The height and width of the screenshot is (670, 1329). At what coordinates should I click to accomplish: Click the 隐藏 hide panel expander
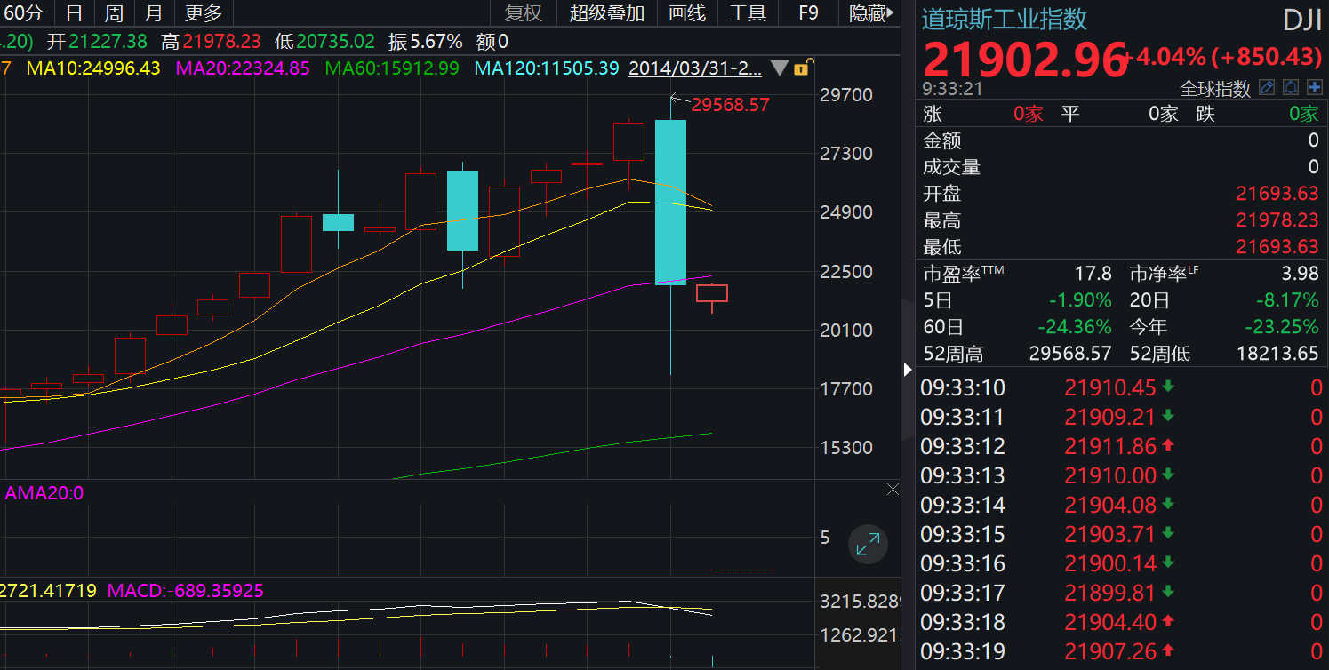871,12
